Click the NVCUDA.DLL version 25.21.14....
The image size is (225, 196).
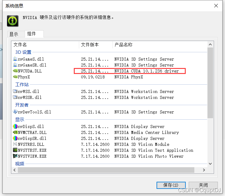[95, 71]
